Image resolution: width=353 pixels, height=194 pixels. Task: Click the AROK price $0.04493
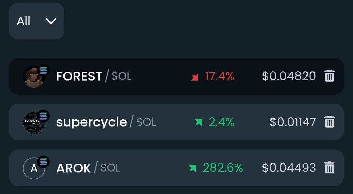(x=289, y=168)
